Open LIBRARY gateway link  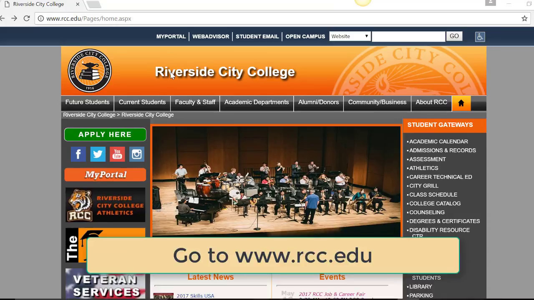pos(421,287)
